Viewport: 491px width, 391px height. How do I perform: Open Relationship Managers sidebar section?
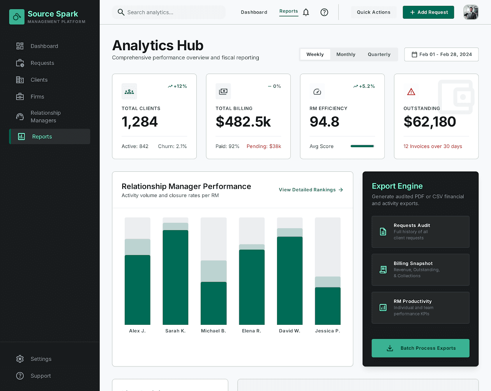[x=49, y=116]
